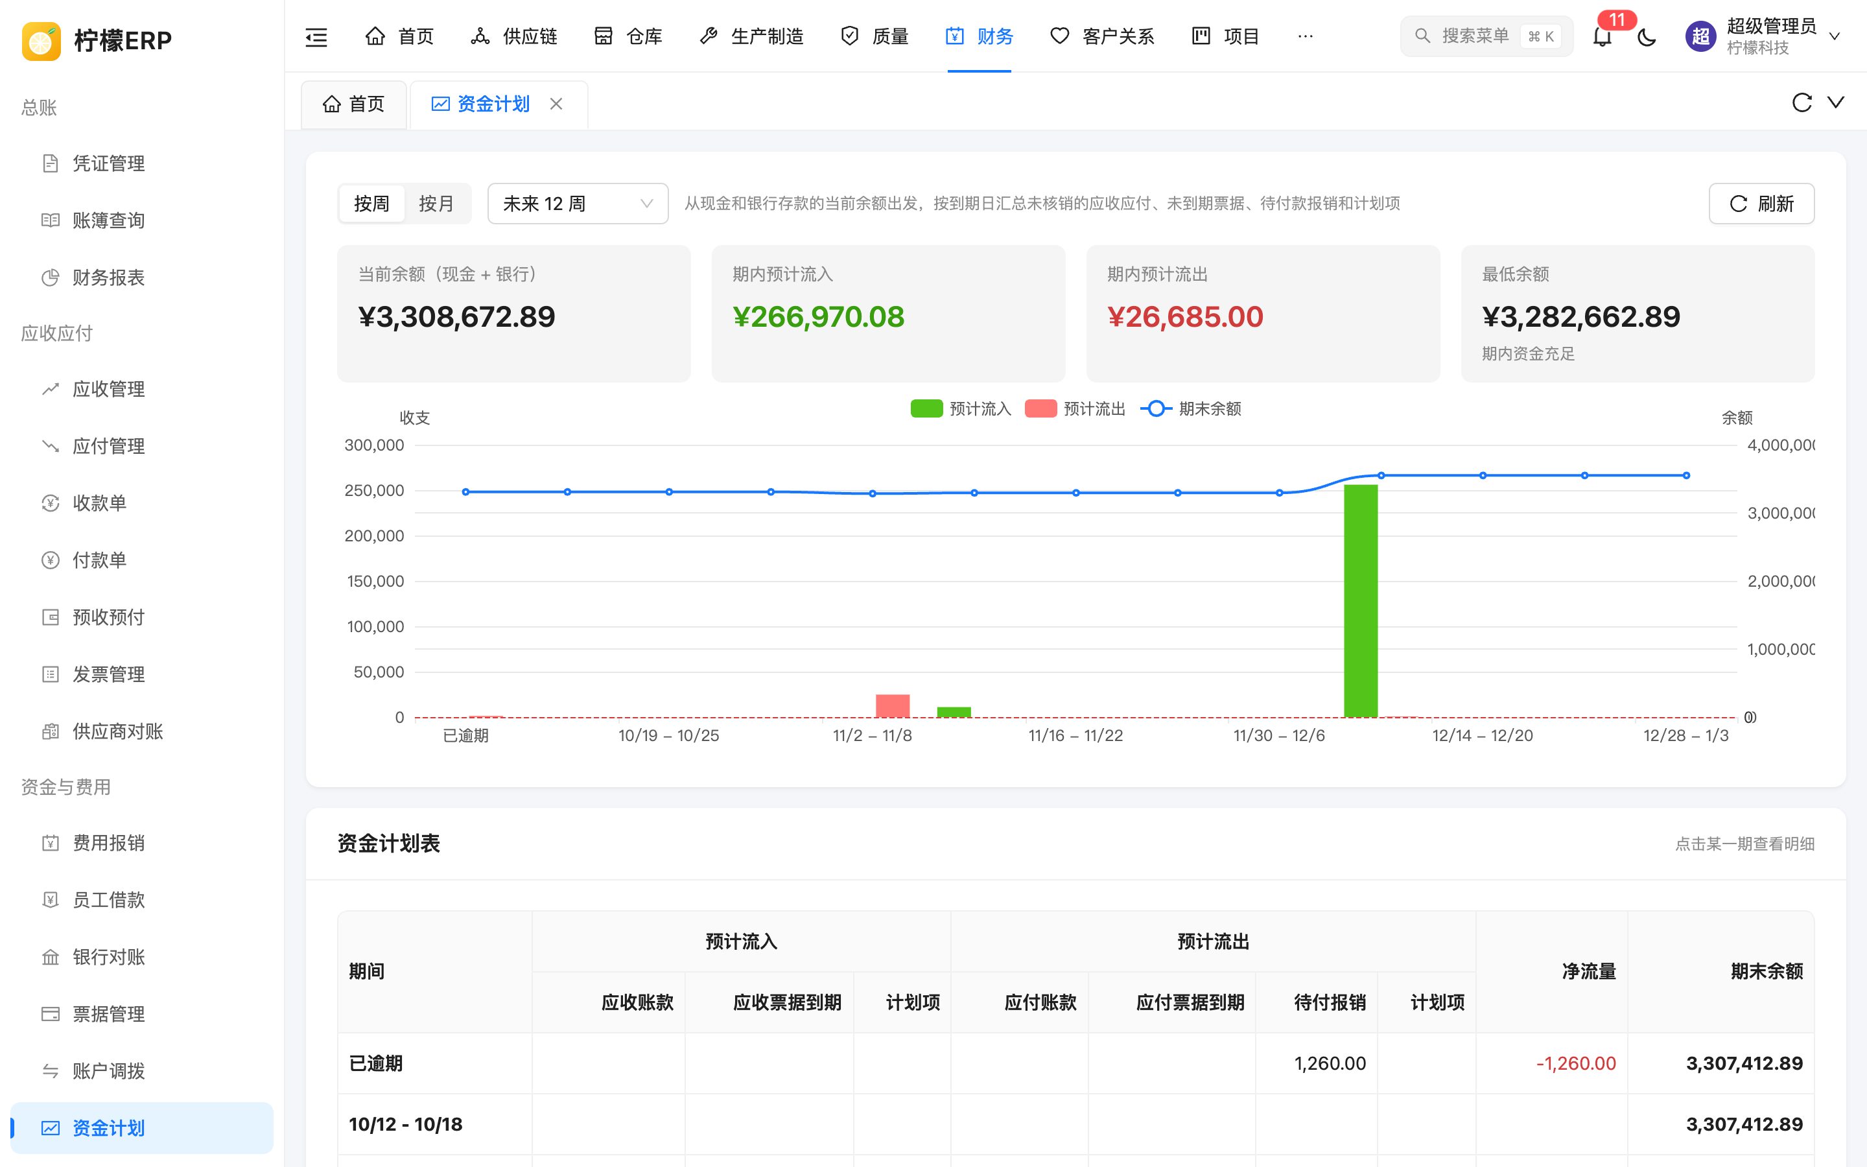Viewport: 1867px width, 1167px height.
Task: Click the large green inflow bar
Action: [1360, 601]
